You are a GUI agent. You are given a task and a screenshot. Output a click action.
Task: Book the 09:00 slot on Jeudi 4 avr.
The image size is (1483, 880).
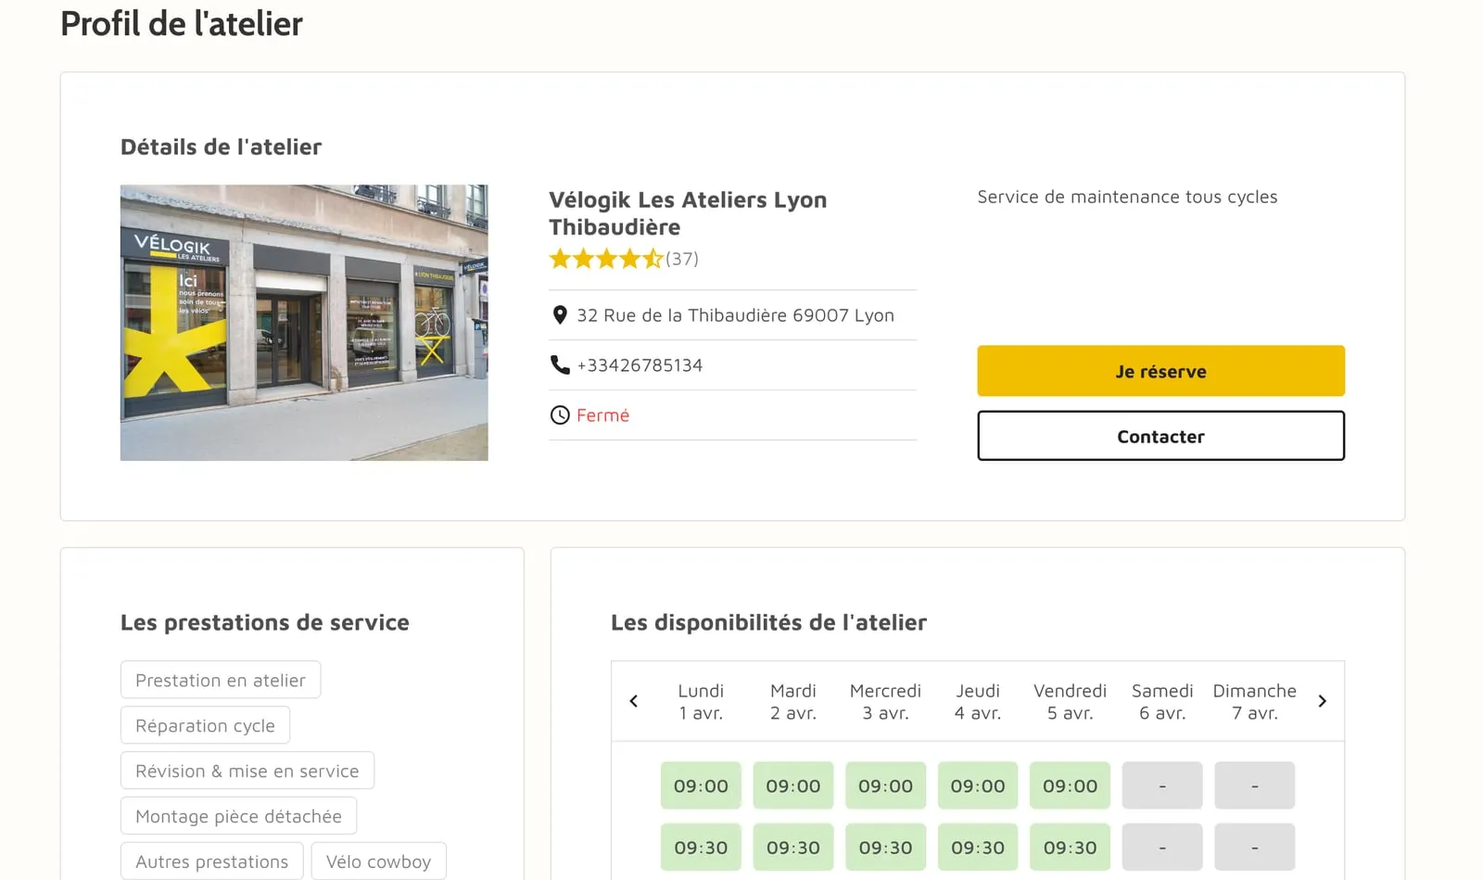(x=978, y=785)
